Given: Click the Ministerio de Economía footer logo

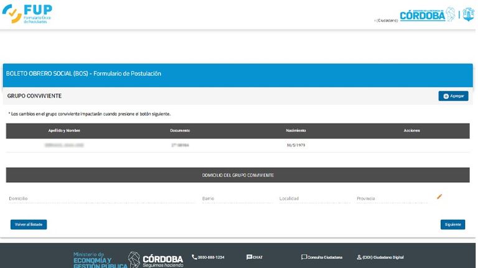Looking at the screenshot, I should coord(100,260).
